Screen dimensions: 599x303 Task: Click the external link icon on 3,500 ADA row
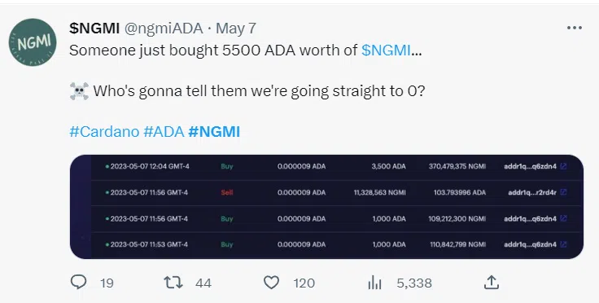coord(563,166)
